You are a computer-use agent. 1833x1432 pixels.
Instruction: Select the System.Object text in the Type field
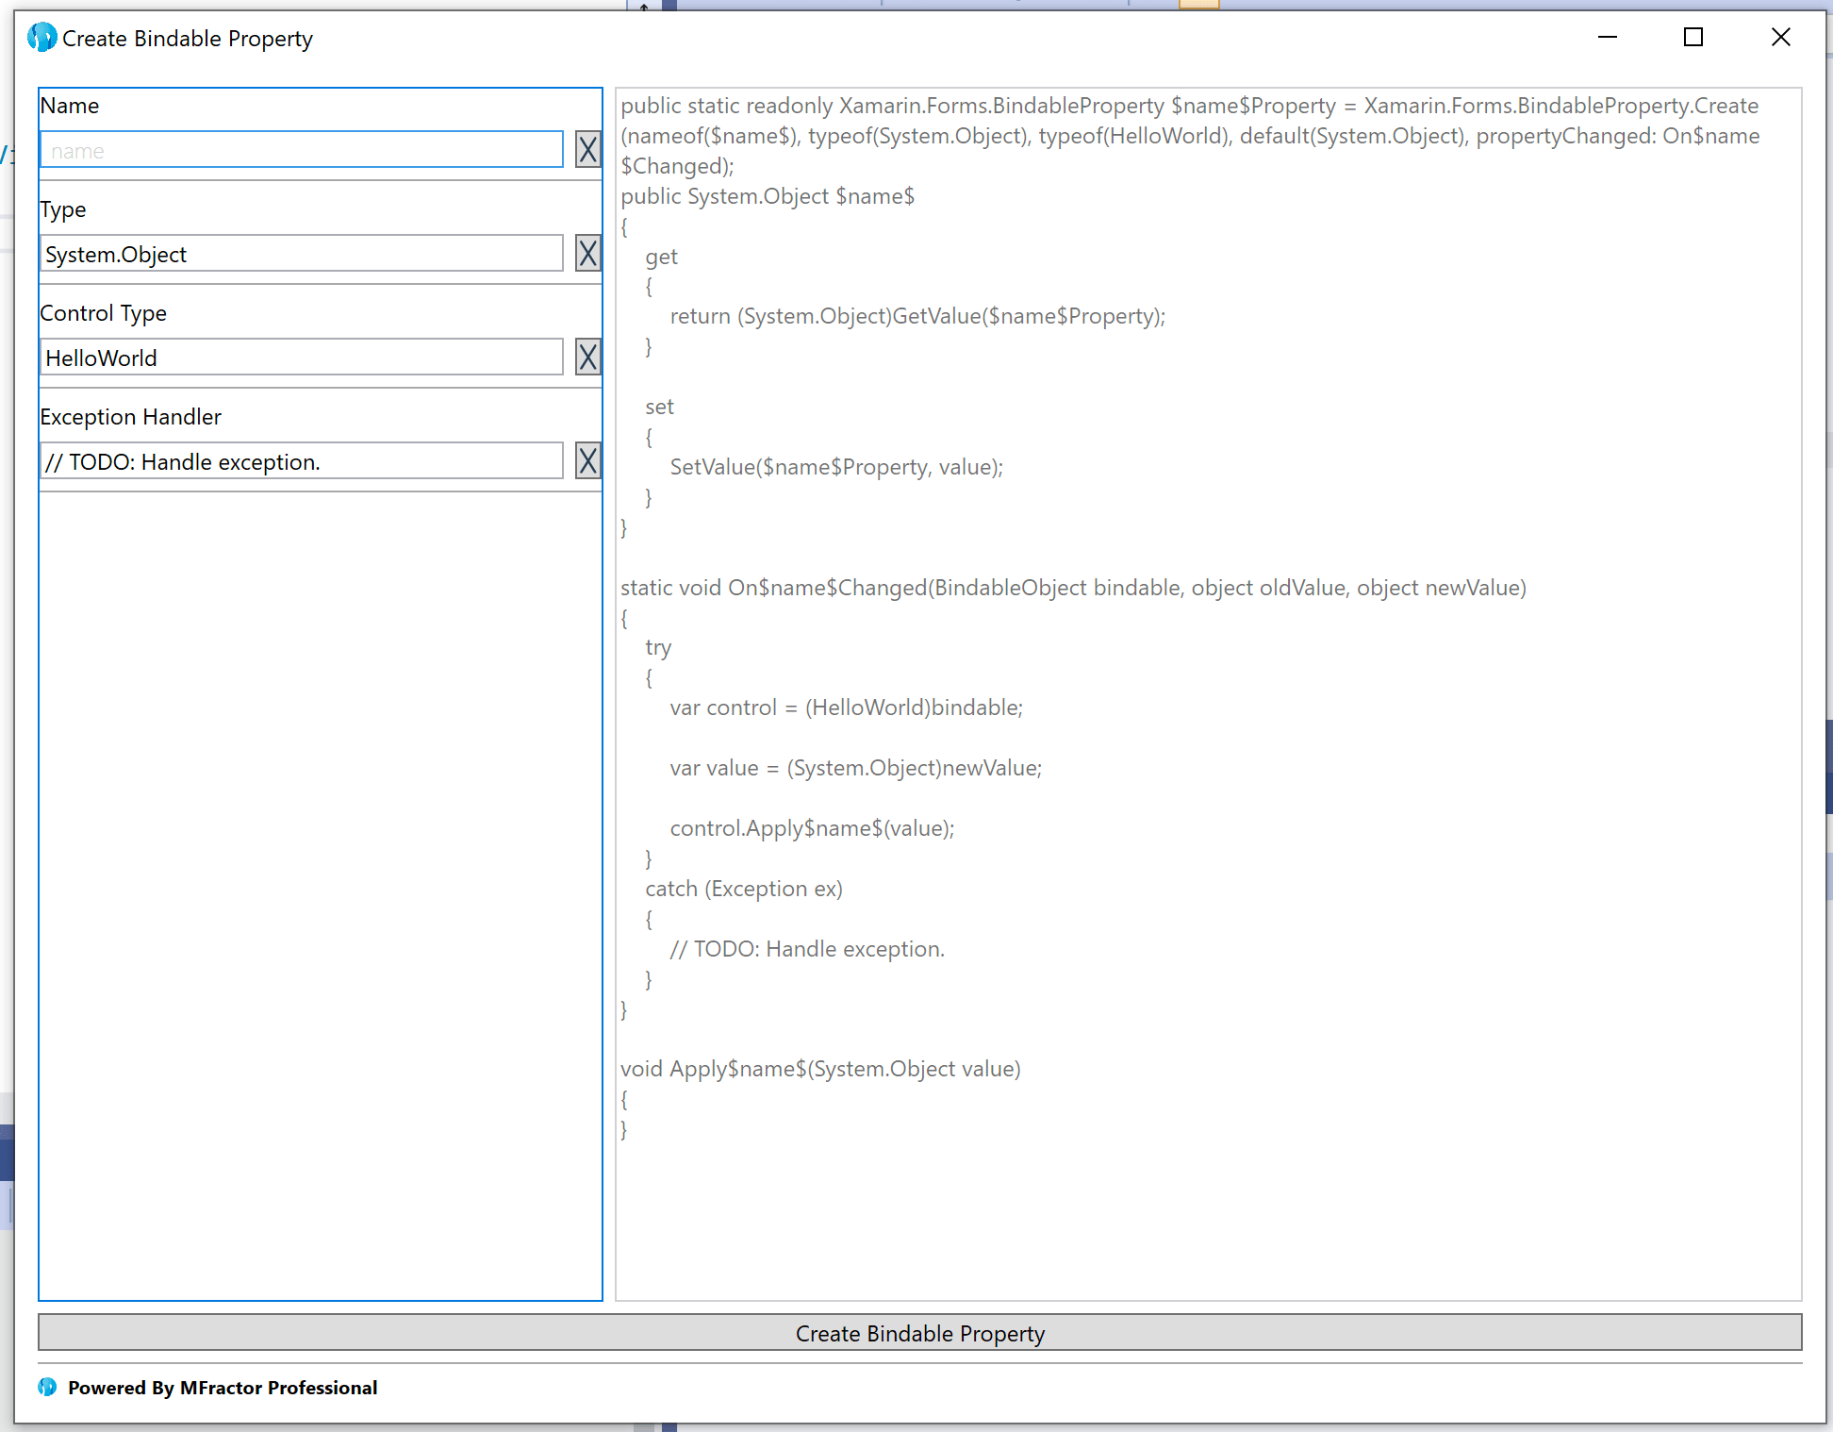pos(116,253)
